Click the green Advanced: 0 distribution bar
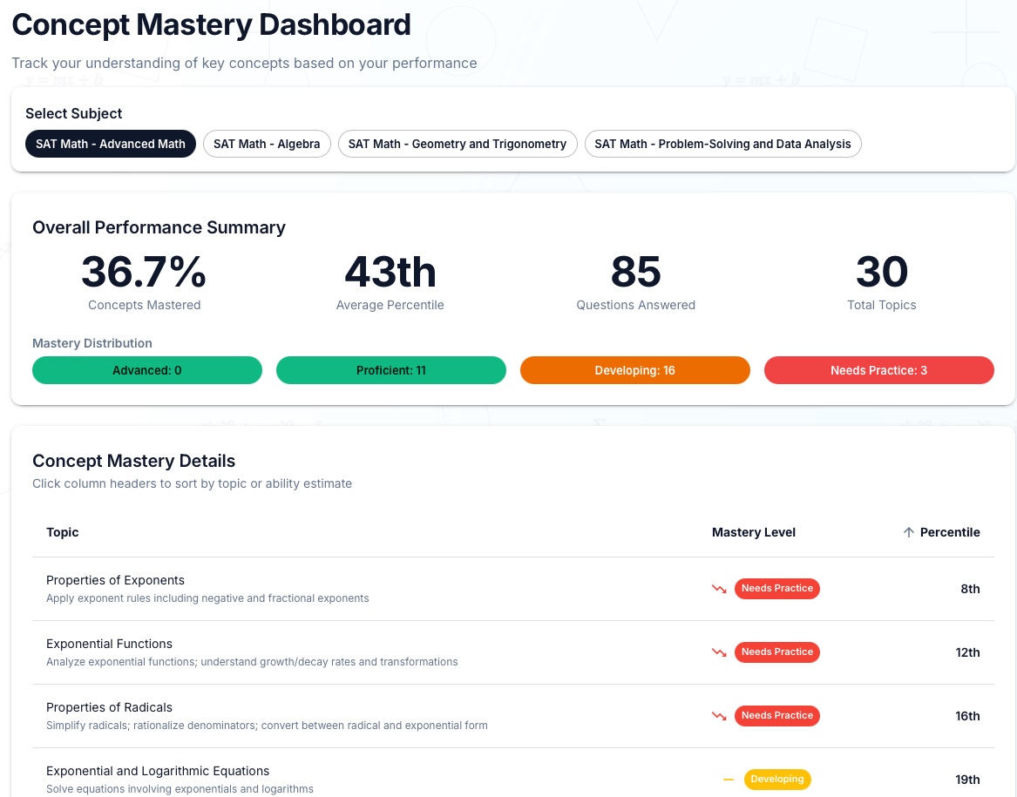The height and width of the screenshot is (797, 1017). tap(147, 370)
